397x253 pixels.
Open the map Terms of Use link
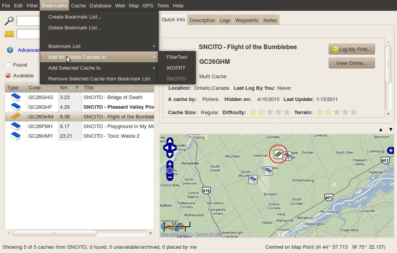(x=209, y=234)
